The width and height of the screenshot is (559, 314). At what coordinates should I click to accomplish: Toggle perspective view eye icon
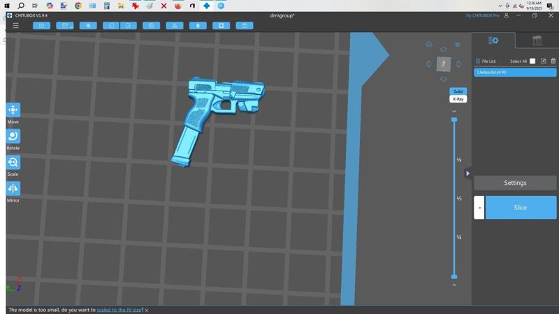click(x=458, y=45)
